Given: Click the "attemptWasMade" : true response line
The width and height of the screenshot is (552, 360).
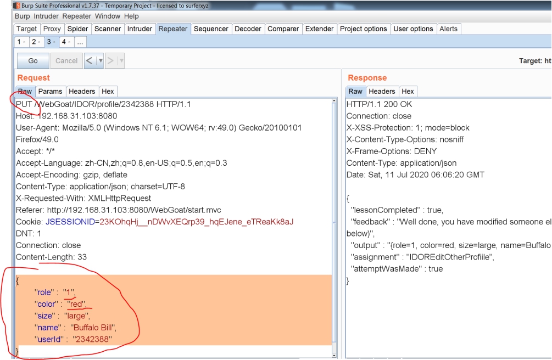Looking at the screenshot, I should (397, 269).
